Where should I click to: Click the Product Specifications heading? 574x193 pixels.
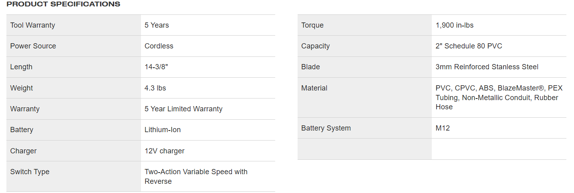(63, 4)
